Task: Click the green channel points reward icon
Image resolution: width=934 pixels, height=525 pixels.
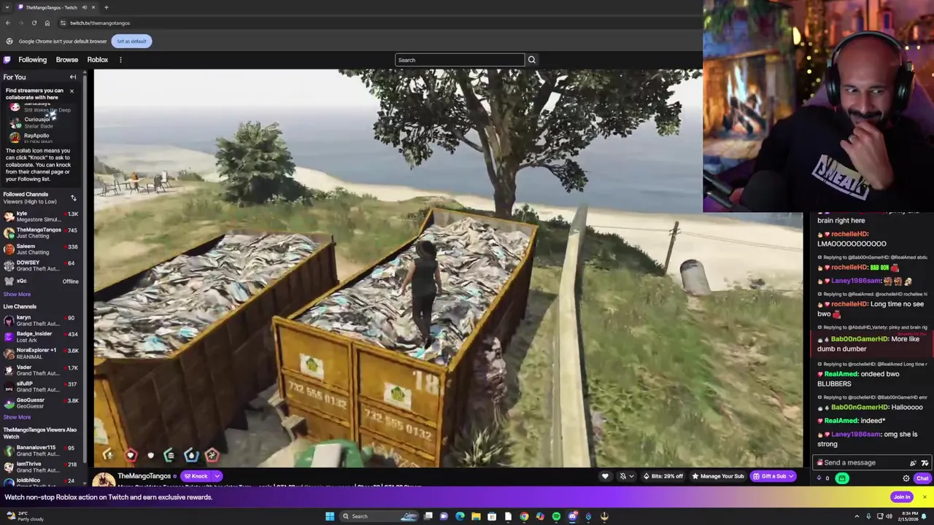Action: (842, 478)
